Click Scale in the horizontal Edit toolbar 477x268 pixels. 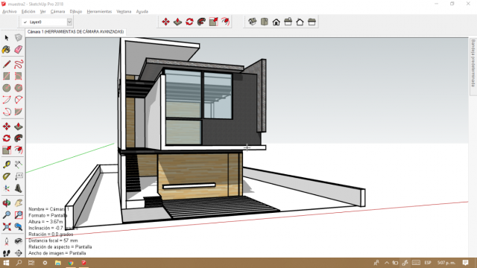pos(214,22)
